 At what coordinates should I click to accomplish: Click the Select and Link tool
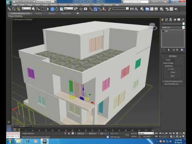(x=9, y=9)
